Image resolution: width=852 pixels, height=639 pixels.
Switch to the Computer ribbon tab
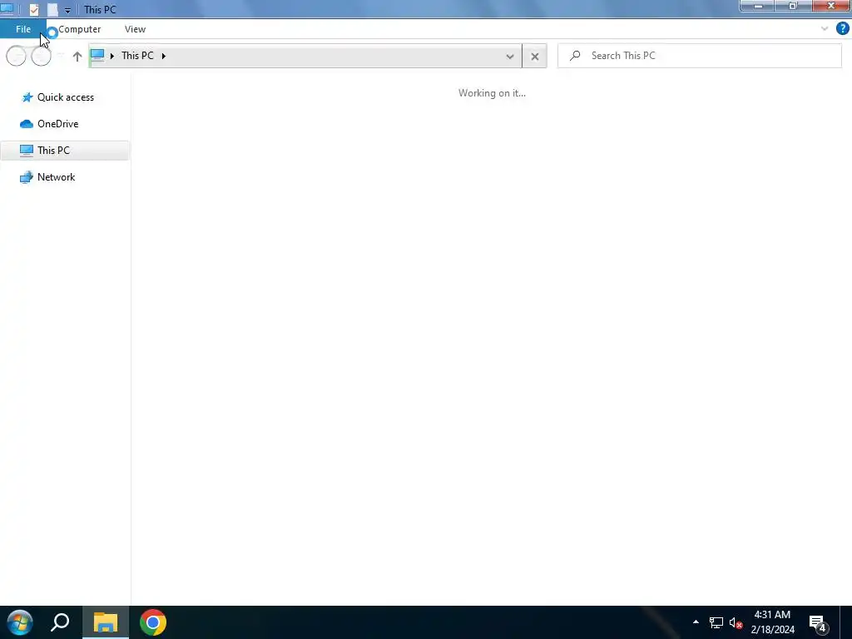(79, 29)
